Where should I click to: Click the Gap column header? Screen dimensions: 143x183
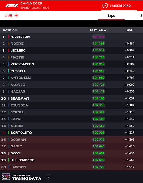(130, 30)
